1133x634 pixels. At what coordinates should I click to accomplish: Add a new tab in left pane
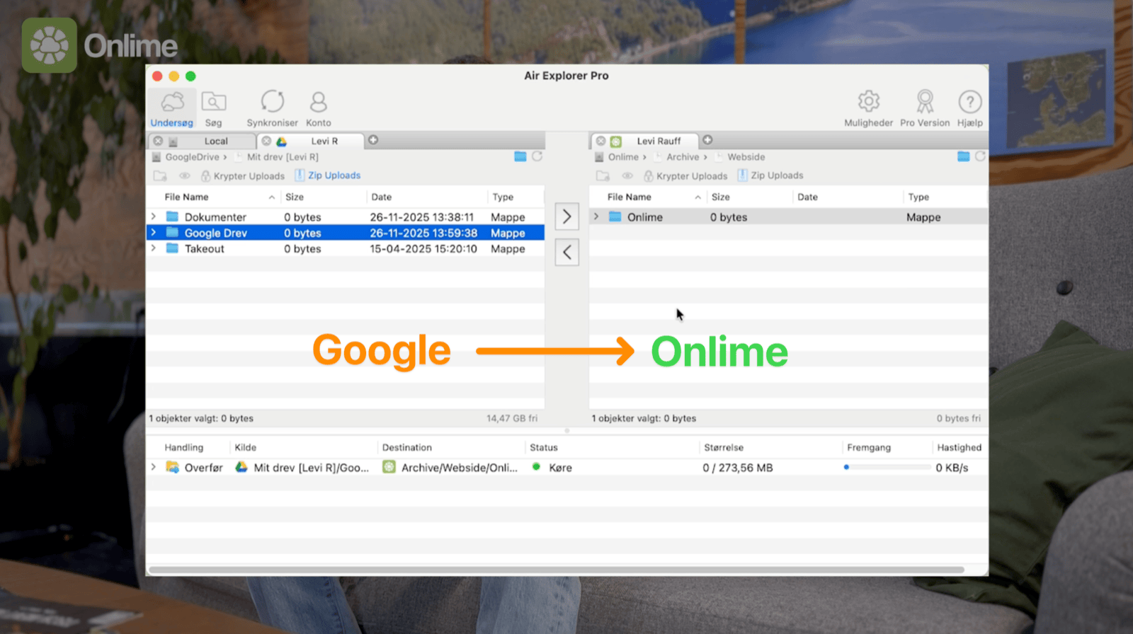pos(373,140)
